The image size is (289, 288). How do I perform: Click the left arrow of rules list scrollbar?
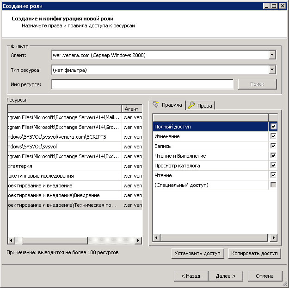[157, 237]
